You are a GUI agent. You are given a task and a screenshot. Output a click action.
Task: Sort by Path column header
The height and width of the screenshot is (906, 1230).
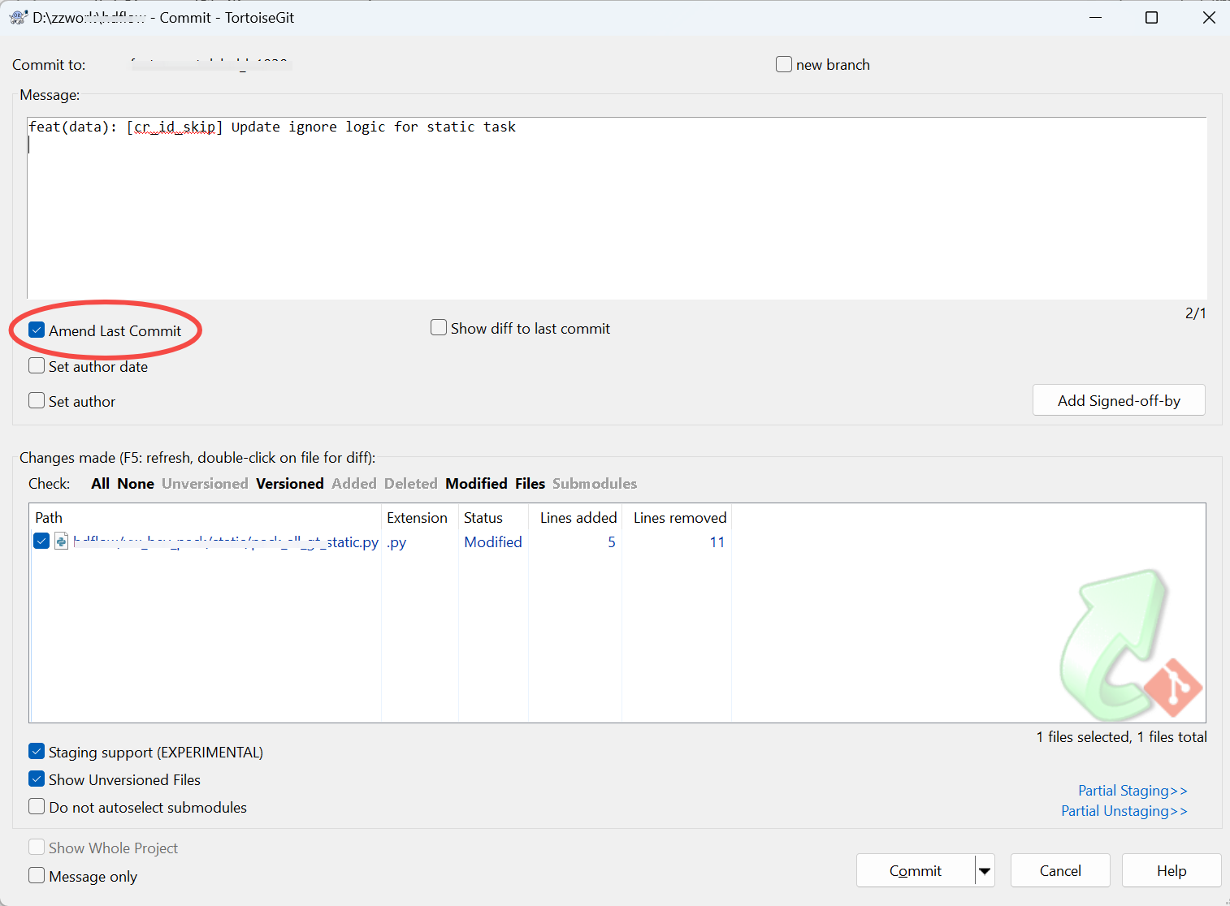206,517
